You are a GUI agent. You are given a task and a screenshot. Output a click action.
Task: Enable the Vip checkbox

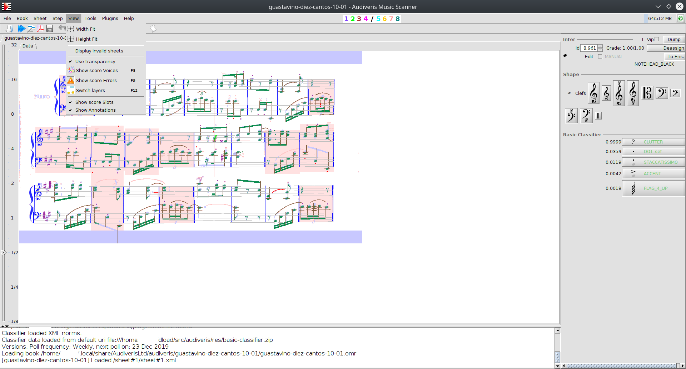pyautogui.click(x=656, y=39)
